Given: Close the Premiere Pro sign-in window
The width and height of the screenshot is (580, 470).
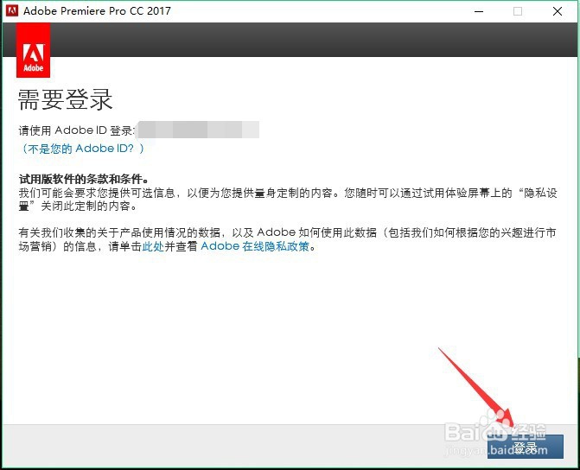Looking at the screenshot, I should (x=558, y=11).
